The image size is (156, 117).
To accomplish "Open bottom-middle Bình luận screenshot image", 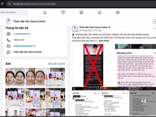I will coord(115,101).
